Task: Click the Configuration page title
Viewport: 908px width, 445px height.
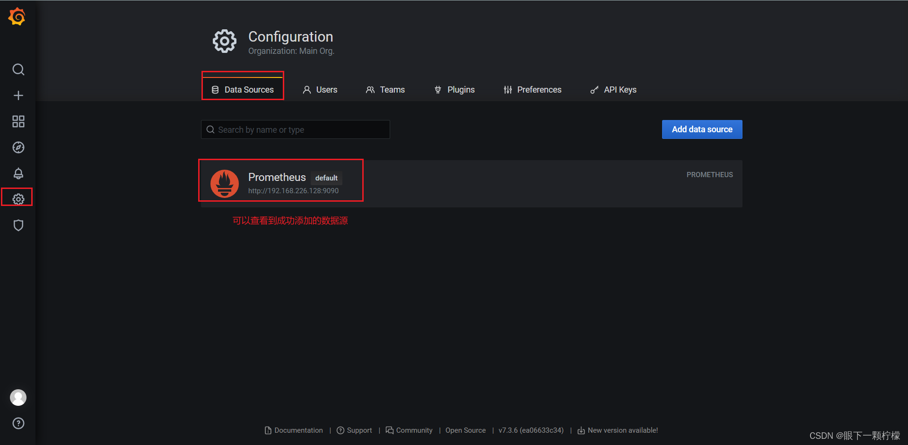Action: click(x=291, y=37)
